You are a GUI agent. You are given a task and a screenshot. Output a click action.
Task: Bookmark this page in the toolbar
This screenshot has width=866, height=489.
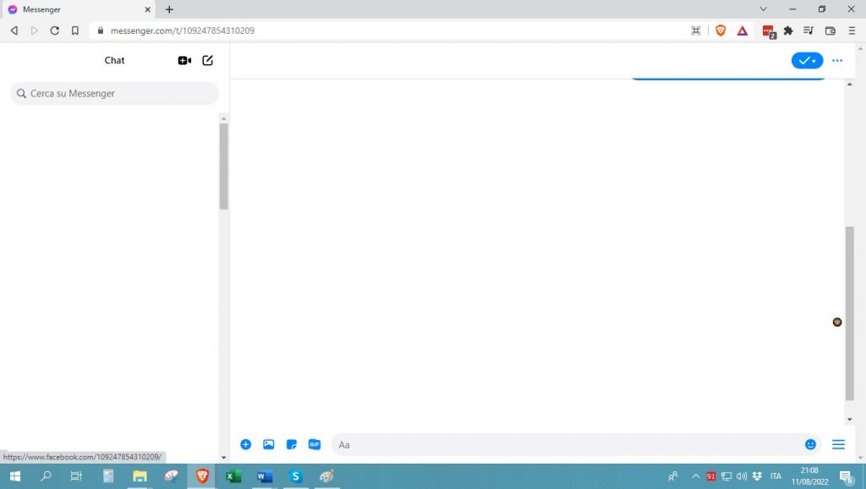[x=75, y=30]
